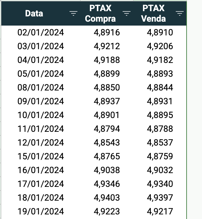Select date cell 10/01/2024

click(x=41, y=115)
